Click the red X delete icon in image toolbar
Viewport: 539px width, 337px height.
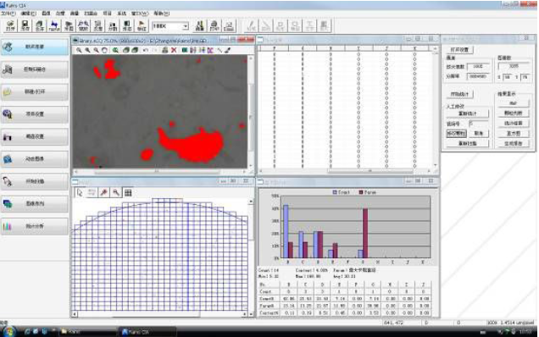pos(174,50)
